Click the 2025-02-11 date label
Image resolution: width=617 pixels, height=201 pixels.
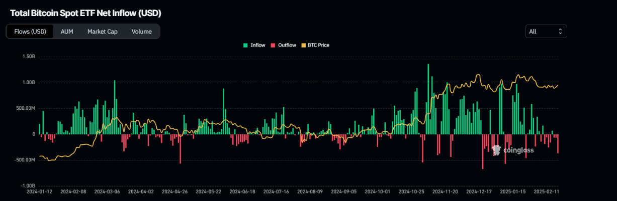tap(546, 191)
